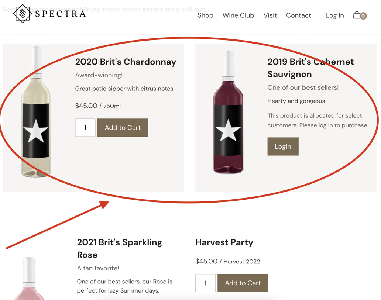381x300 pixels.
Task: Click the Chardonnay quantity field
Action: [85, 128]
